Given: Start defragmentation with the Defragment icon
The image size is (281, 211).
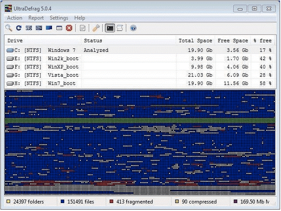Looking at the screenshot, I should (29, 28).
